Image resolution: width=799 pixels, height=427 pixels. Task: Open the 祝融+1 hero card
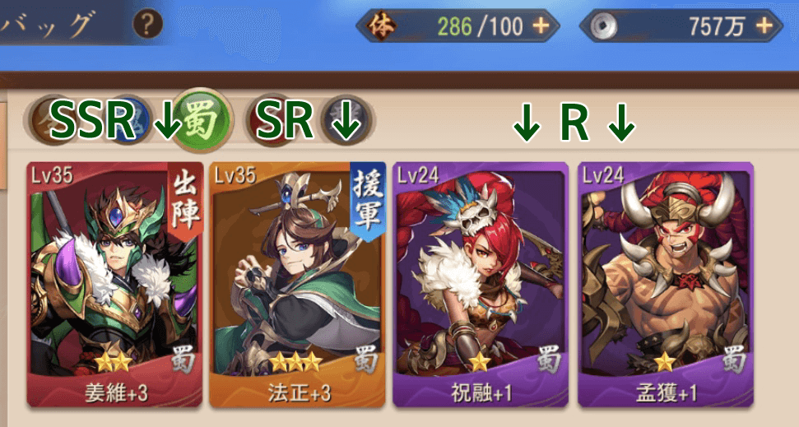(x=481, y=285)
